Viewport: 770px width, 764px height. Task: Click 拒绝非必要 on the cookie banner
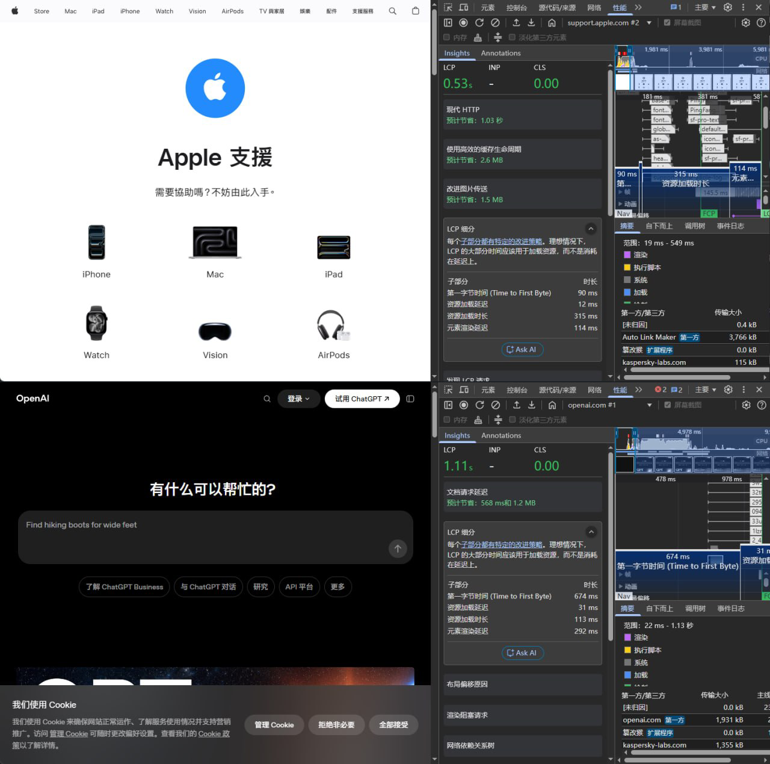(x=336, y=725)
